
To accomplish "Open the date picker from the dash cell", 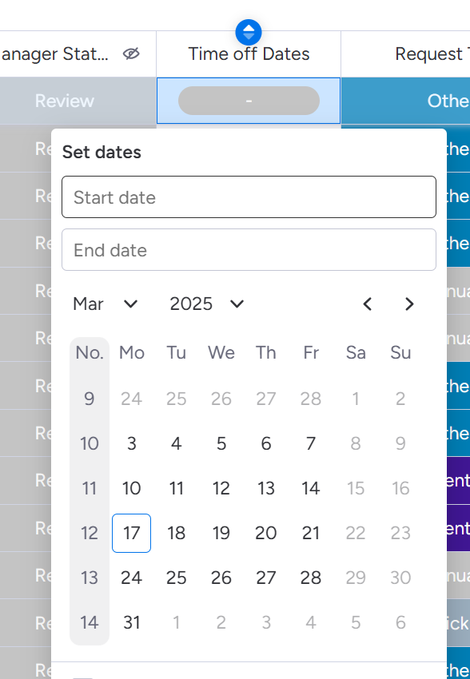I will (x=249, y=101).
